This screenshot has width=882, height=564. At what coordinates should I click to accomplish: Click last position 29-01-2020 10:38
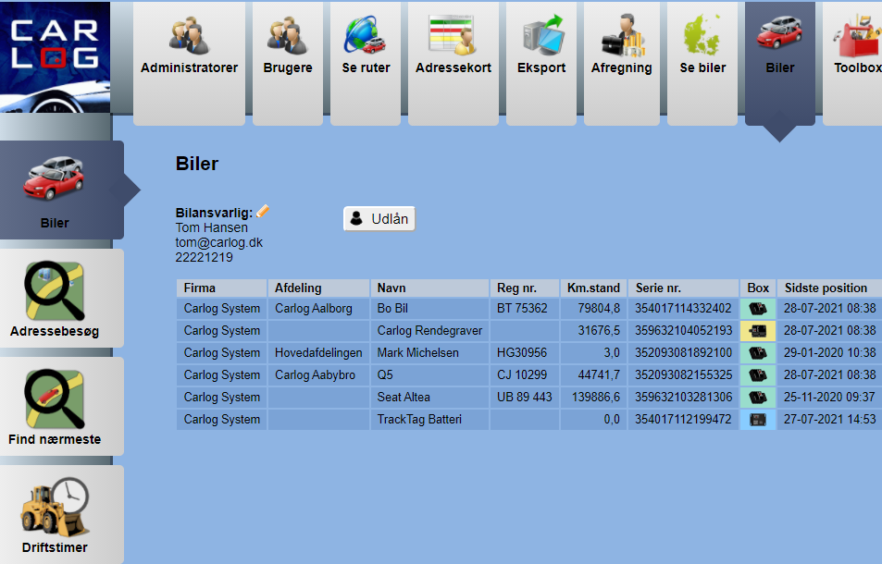[x=829, y=353]
